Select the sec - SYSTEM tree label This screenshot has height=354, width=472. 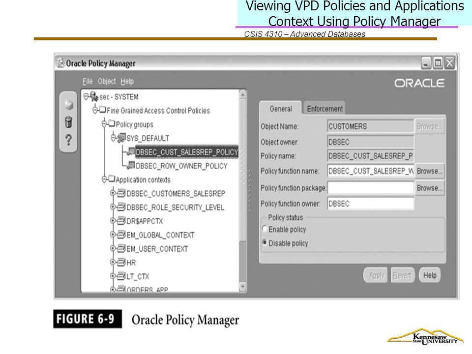[118, 97]
